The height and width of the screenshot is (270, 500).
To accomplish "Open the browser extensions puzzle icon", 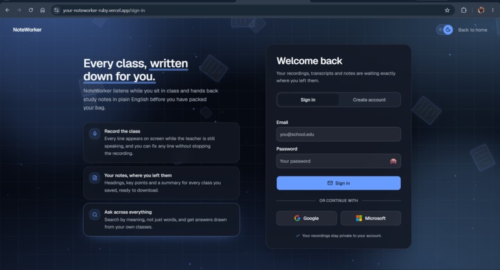I will tap(463, 10).
